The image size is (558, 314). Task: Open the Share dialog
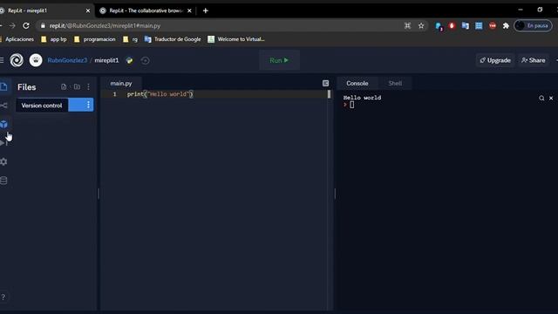(533, 60)
